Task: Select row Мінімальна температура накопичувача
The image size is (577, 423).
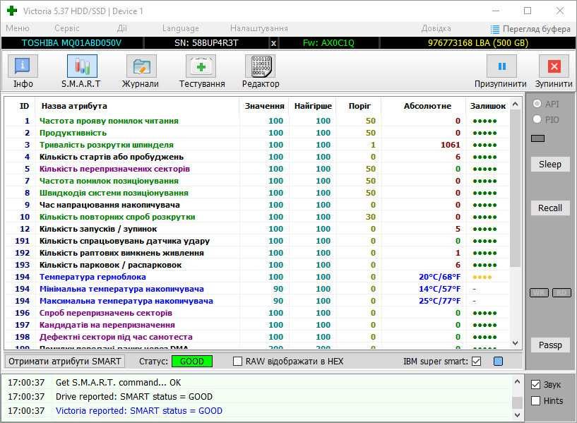Action: [x=257, y=289]
